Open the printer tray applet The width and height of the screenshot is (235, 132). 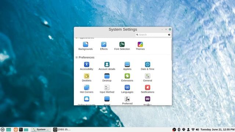(x=184, y=129)
